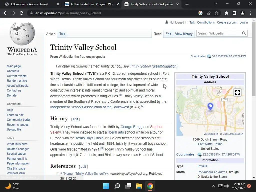This screenshot has height=192, width=256.
Task: Open the Recent changes link
Action: pos(18,124)
